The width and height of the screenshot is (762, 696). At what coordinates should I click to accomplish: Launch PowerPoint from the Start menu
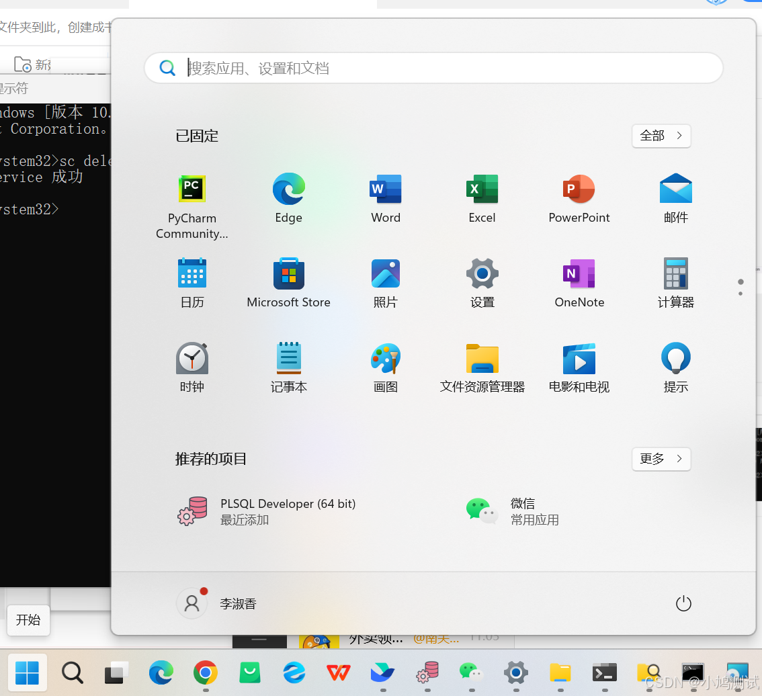tap(579, 198)
